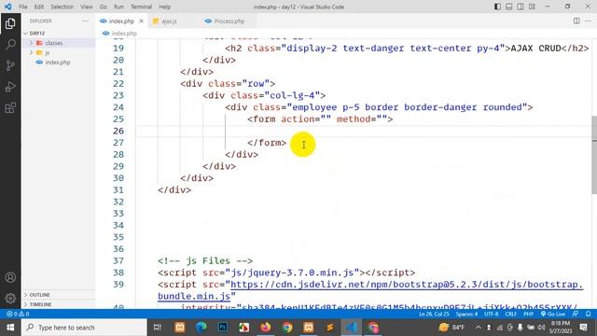Open Task View on taskbar
Screen dimensions: 597x336
click(158, 328)
